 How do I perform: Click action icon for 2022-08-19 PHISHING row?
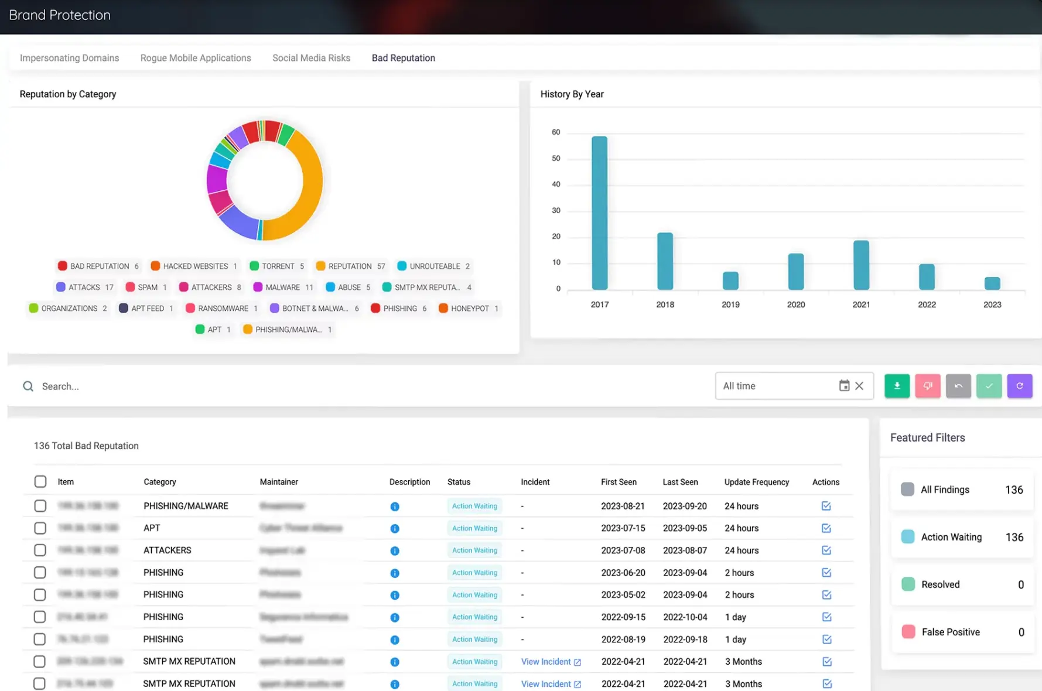(x=826, y=639)
